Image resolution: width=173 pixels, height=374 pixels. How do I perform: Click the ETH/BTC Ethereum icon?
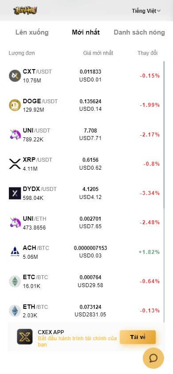15,311
